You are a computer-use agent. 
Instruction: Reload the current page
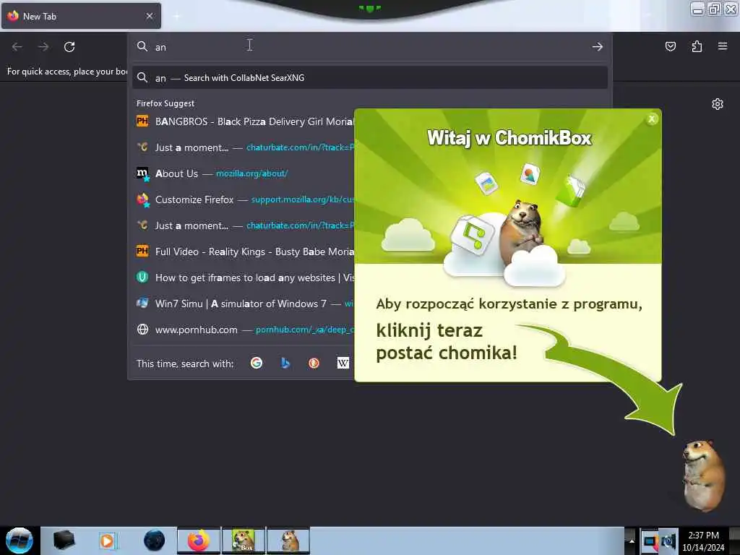click(69, 47)
